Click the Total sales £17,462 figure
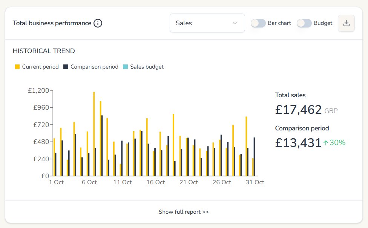 (x=298, y=110)
